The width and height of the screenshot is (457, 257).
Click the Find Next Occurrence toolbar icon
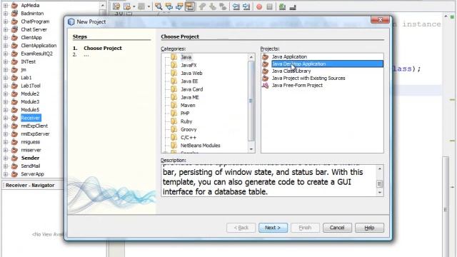pos(179,6)
